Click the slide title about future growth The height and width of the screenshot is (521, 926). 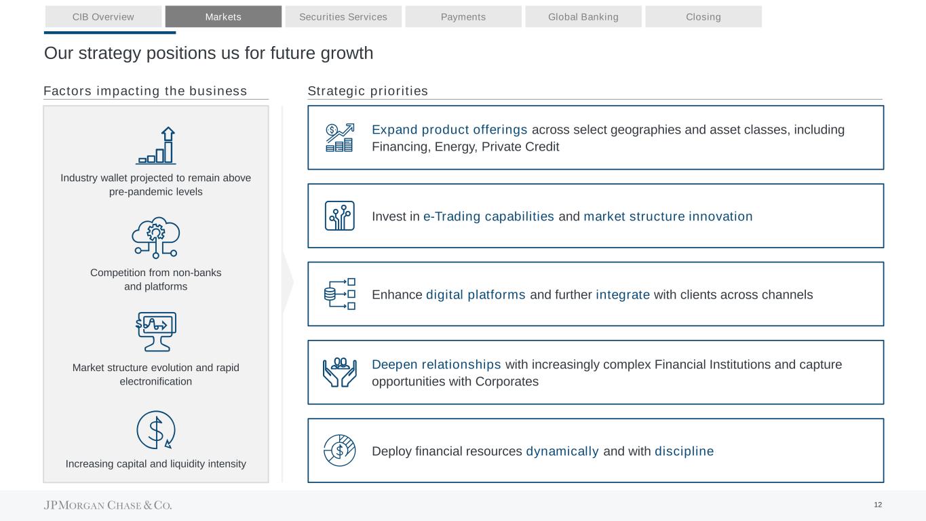coord(208,53)
